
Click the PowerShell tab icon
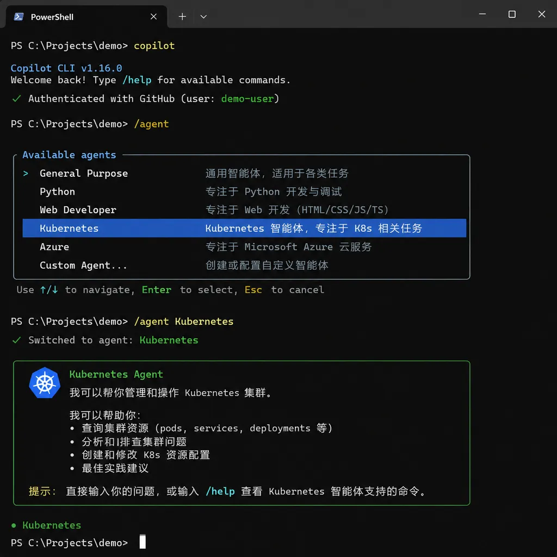[x=18, y=17]
